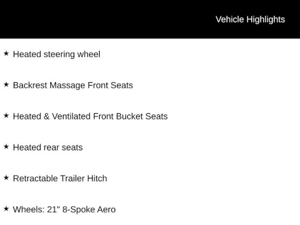This screenshot has height=225, width=300.
Task: Select the Wheels: 21" 8-Spoke Aero text
Action: pyautogui.click(x=64, y=209)
